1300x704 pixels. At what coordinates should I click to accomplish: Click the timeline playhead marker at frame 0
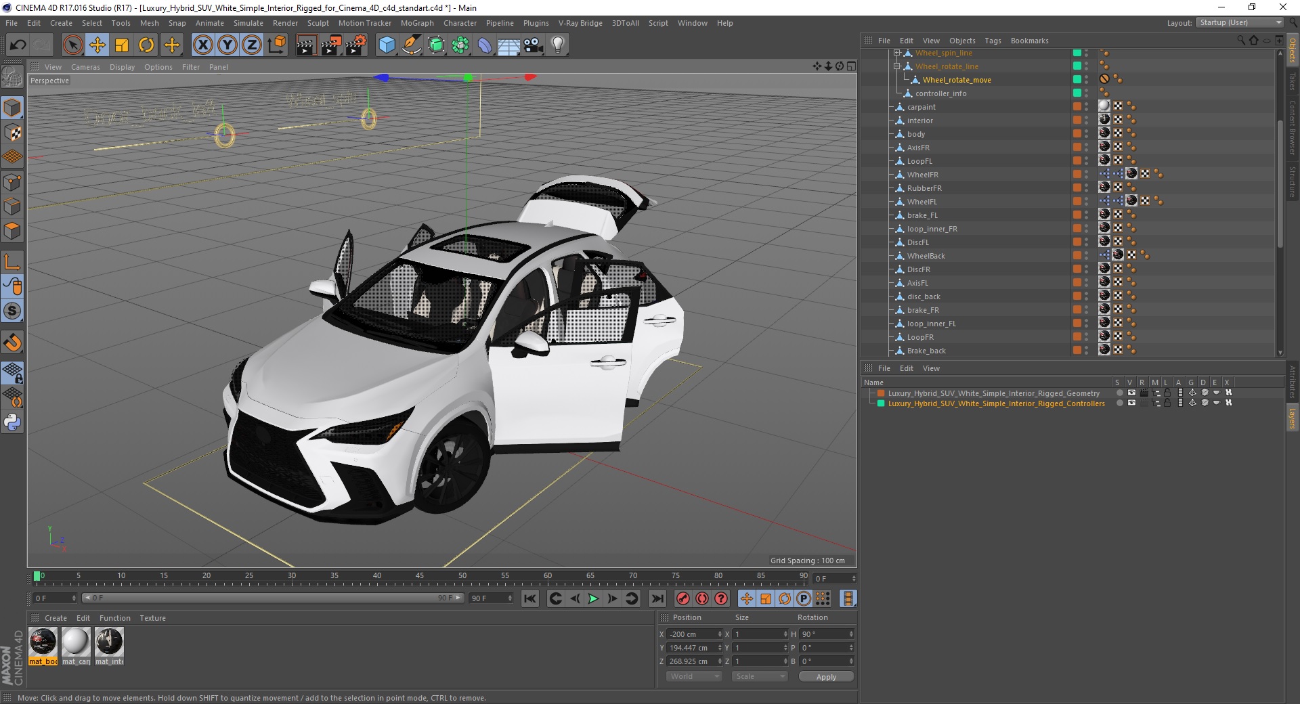[37, 576]
